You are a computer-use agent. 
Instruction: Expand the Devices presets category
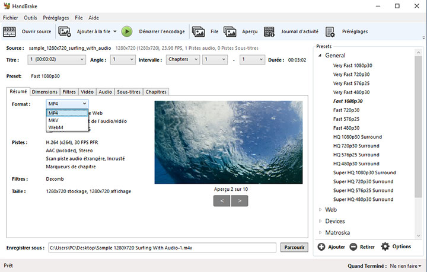coord(321,221)
